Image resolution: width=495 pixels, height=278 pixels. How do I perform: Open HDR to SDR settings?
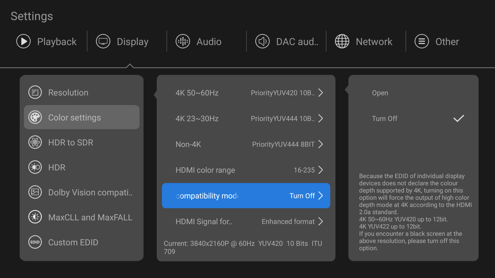(82, 142)
